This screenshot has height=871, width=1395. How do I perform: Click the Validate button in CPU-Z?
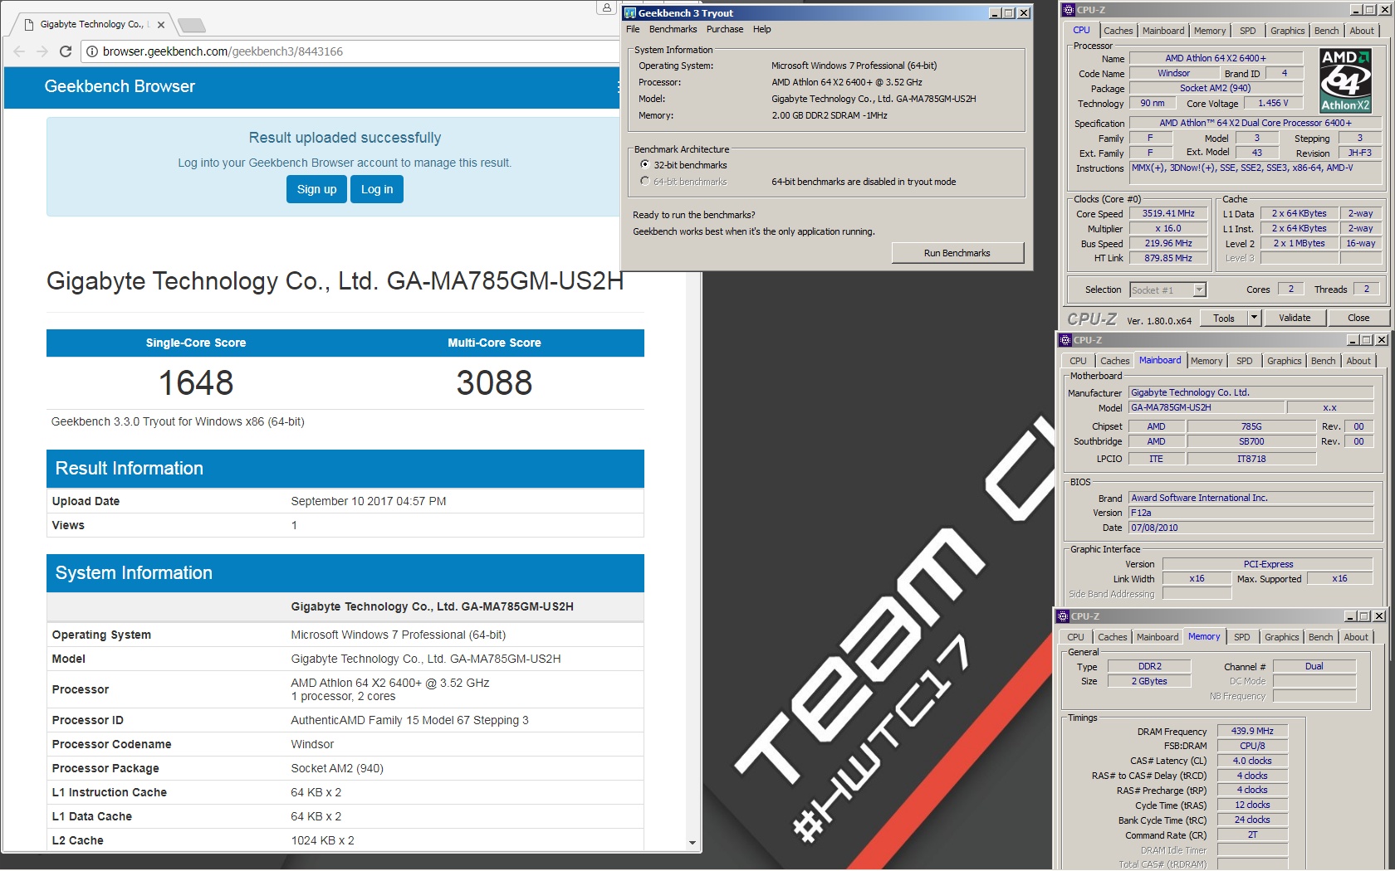tap(1295, 318)
